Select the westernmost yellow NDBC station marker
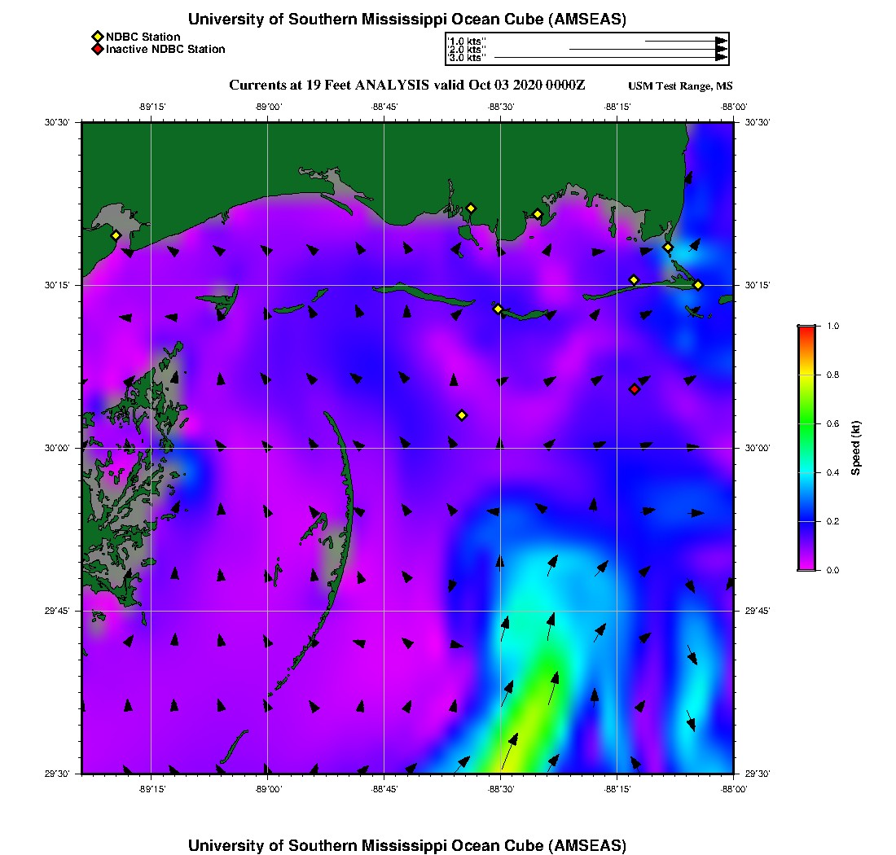 point(116,235)
